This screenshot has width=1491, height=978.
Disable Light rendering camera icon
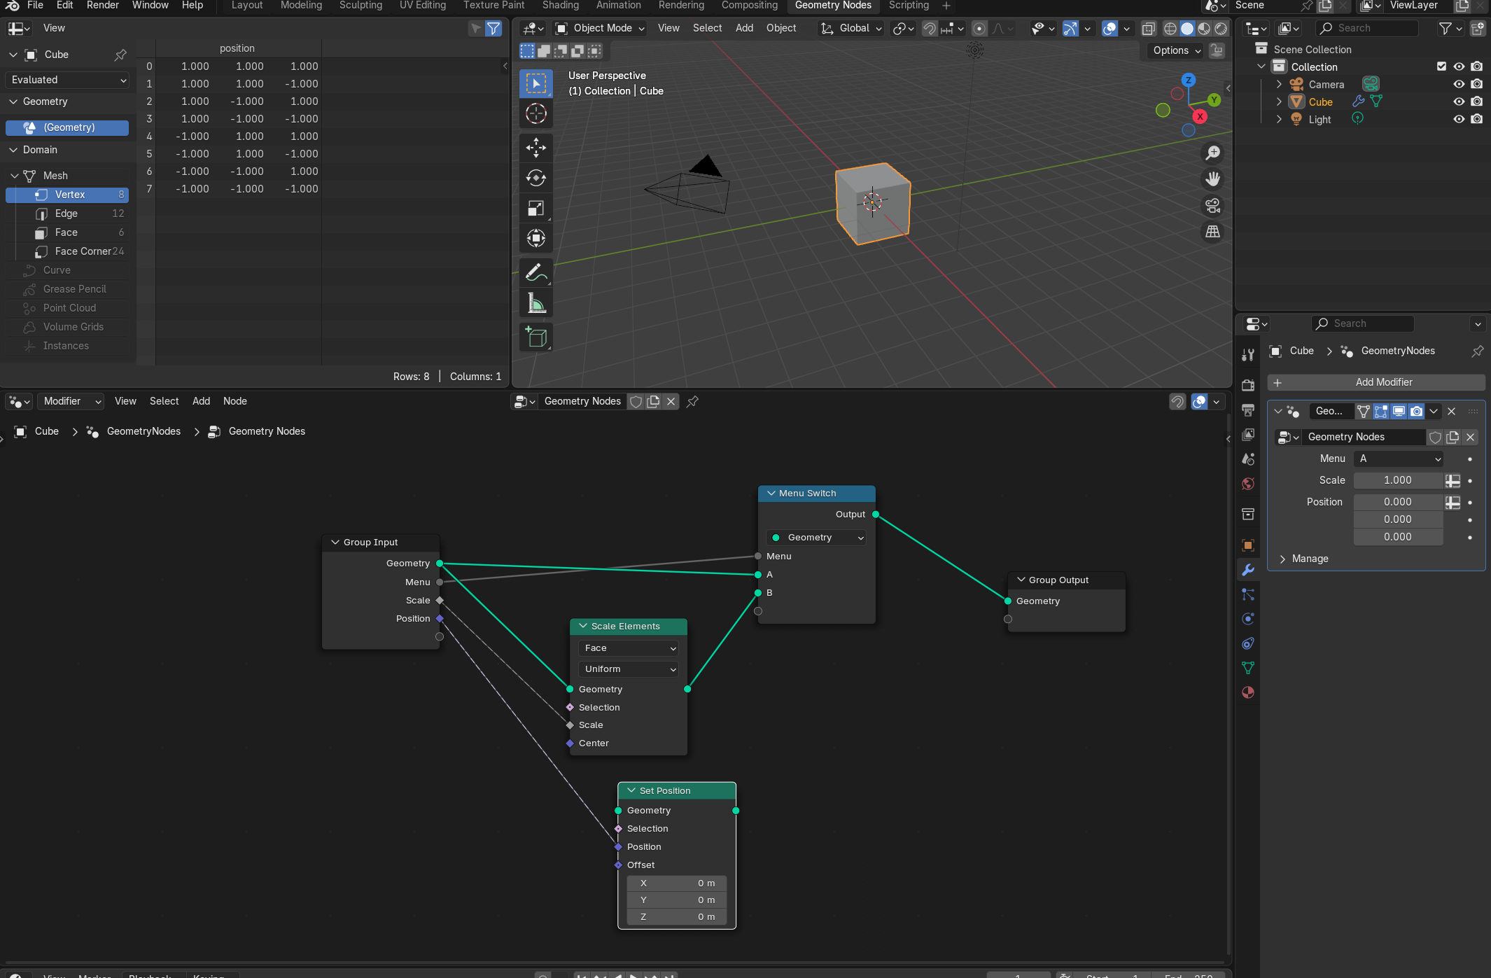[1476, 119]
